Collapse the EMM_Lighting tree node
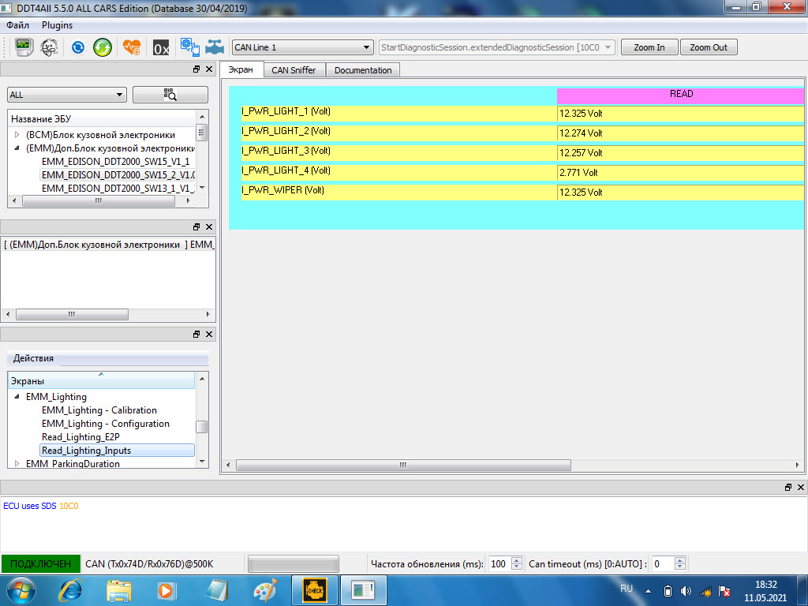Screen dimensions: 808x606 17,397
